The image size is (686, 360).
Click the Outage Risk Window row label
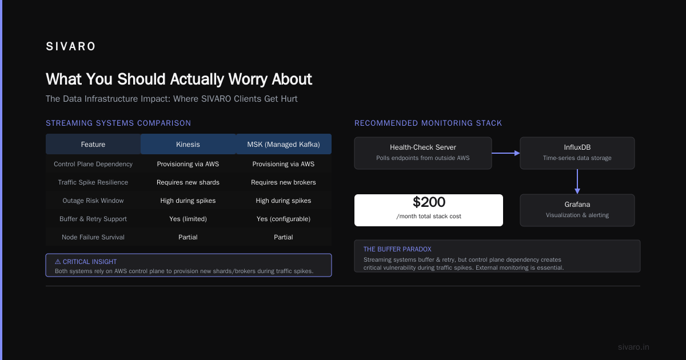93,201
